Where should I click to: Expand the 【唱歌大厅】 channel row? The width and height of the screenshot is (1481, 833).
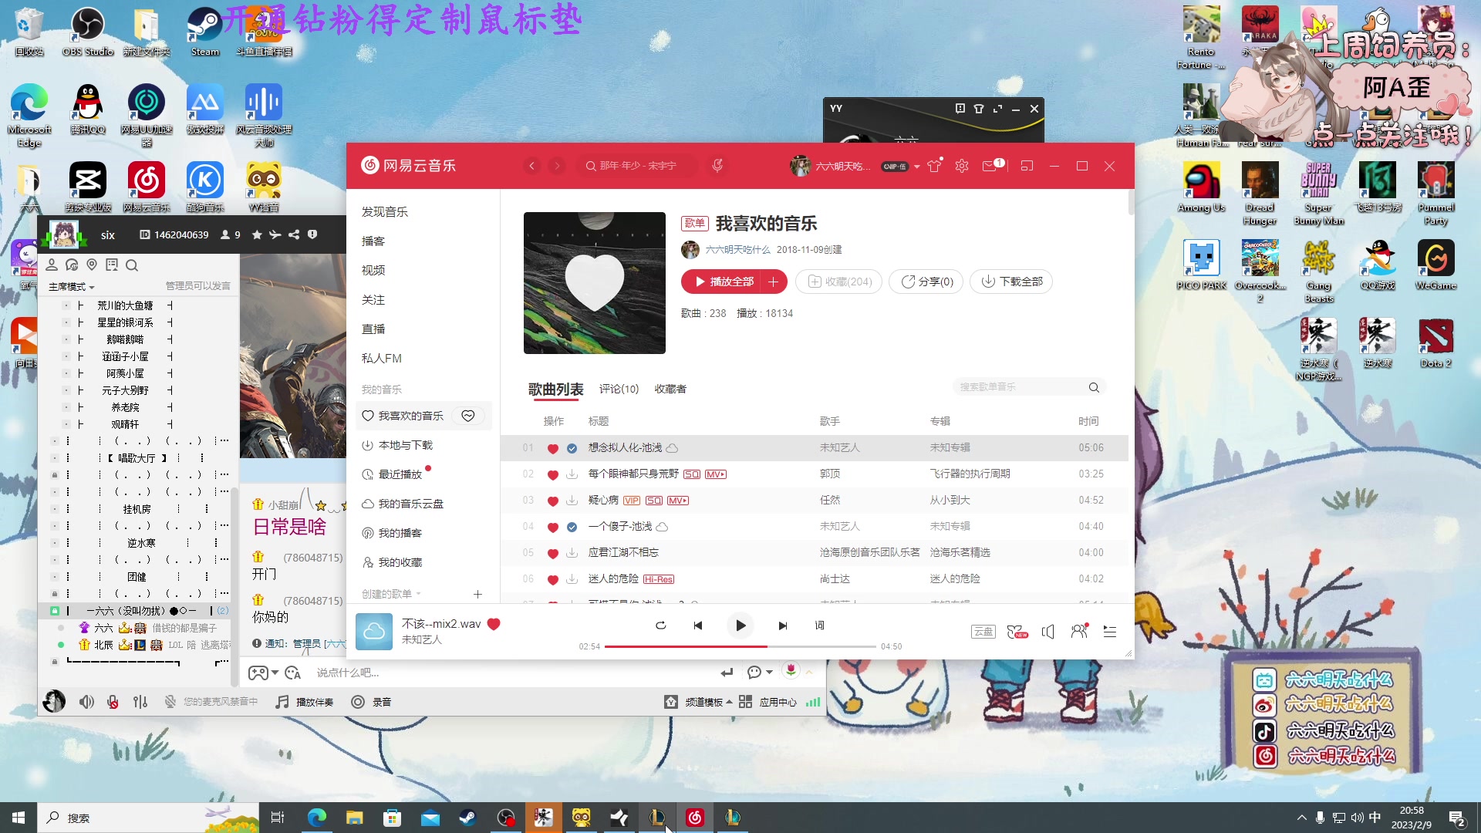pos(137,458)
